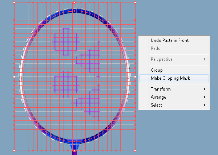The image size is (218, 155).
Task: Expand the Arrange submenu arrow
Action: (205, 97)
